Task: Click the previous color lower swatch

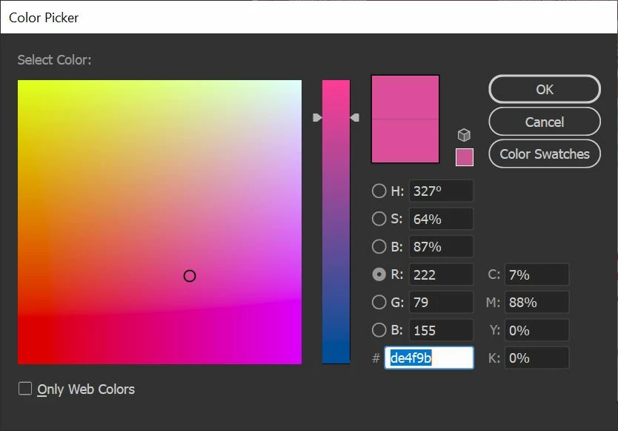Action: pos(405,140)
